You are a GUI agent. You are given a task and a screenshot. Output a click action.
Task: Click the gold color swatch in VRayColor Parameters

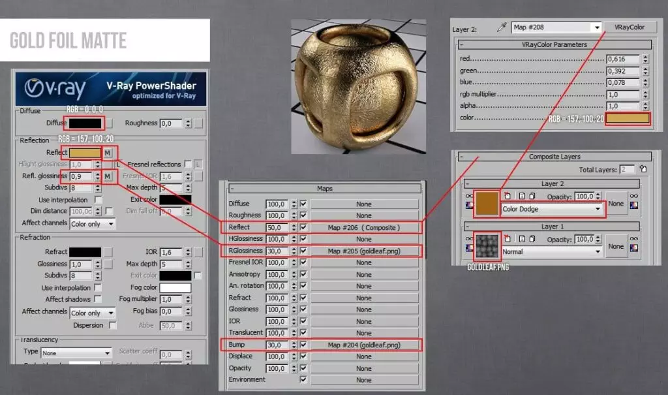pyautogui.click(x=629, y=118)
